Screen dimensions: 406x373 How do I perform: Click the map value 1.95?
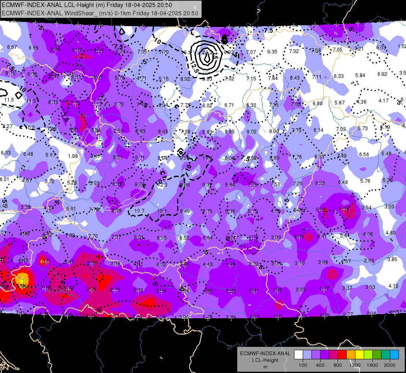tap(277, 290)
